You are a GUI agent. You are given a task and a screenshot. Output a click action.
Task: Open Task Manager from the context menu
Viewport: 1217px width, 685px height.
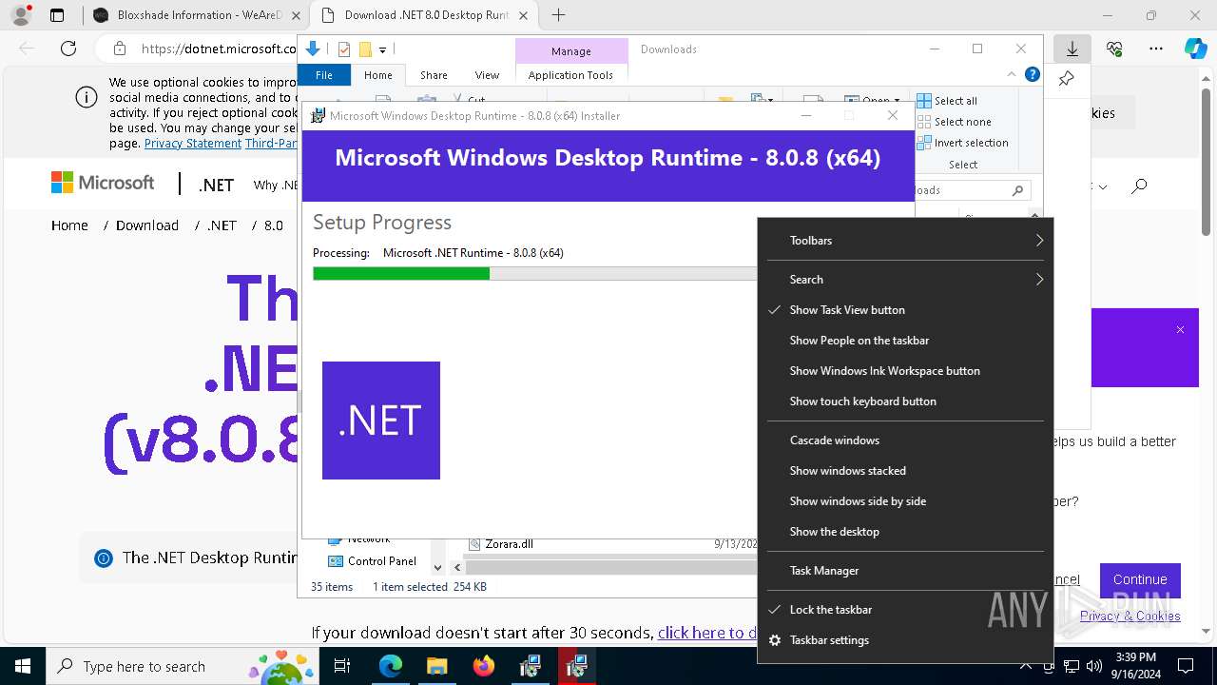[x=905, y=571]
